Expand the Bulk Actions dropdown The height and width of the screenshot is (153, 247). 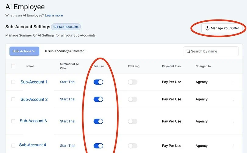pos(24,51)
